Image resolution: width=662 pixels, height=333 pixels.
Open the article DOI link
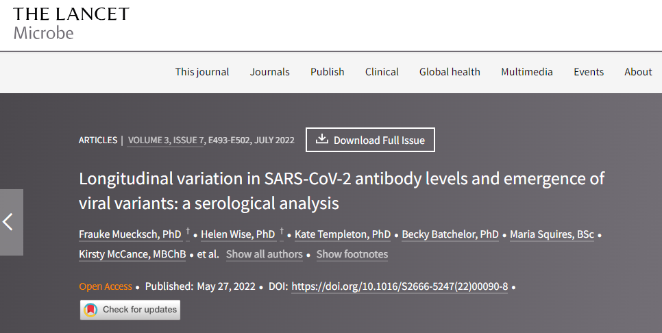(x=400, y=286)
